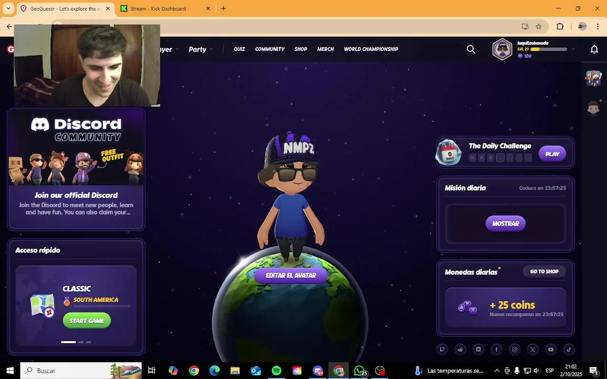Screen dimensions: 607x379
Task: Open the Chrome profile avatar icon
Action: point(582,26)
